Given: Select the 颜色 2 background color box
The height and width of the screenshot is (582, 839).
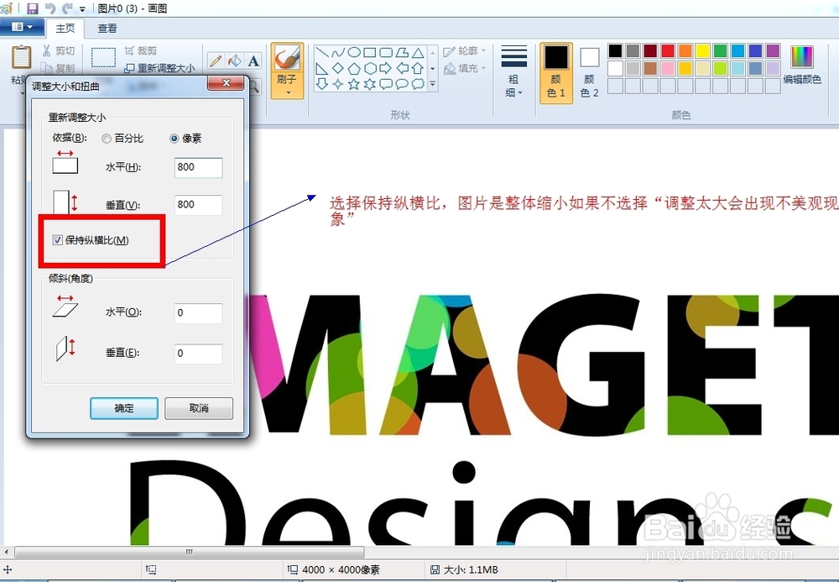Looking at the screenshot, I should tap(589, 72).
